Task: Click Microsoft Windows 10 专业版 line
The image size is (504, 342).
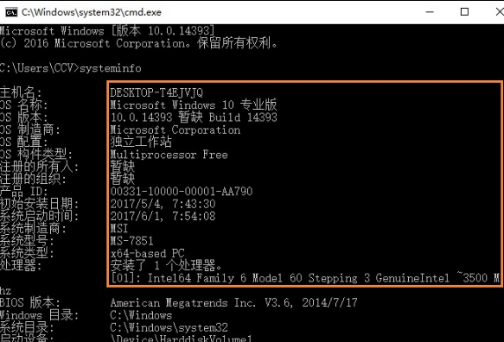Action: pyautogui.click(x=194, y=104)
